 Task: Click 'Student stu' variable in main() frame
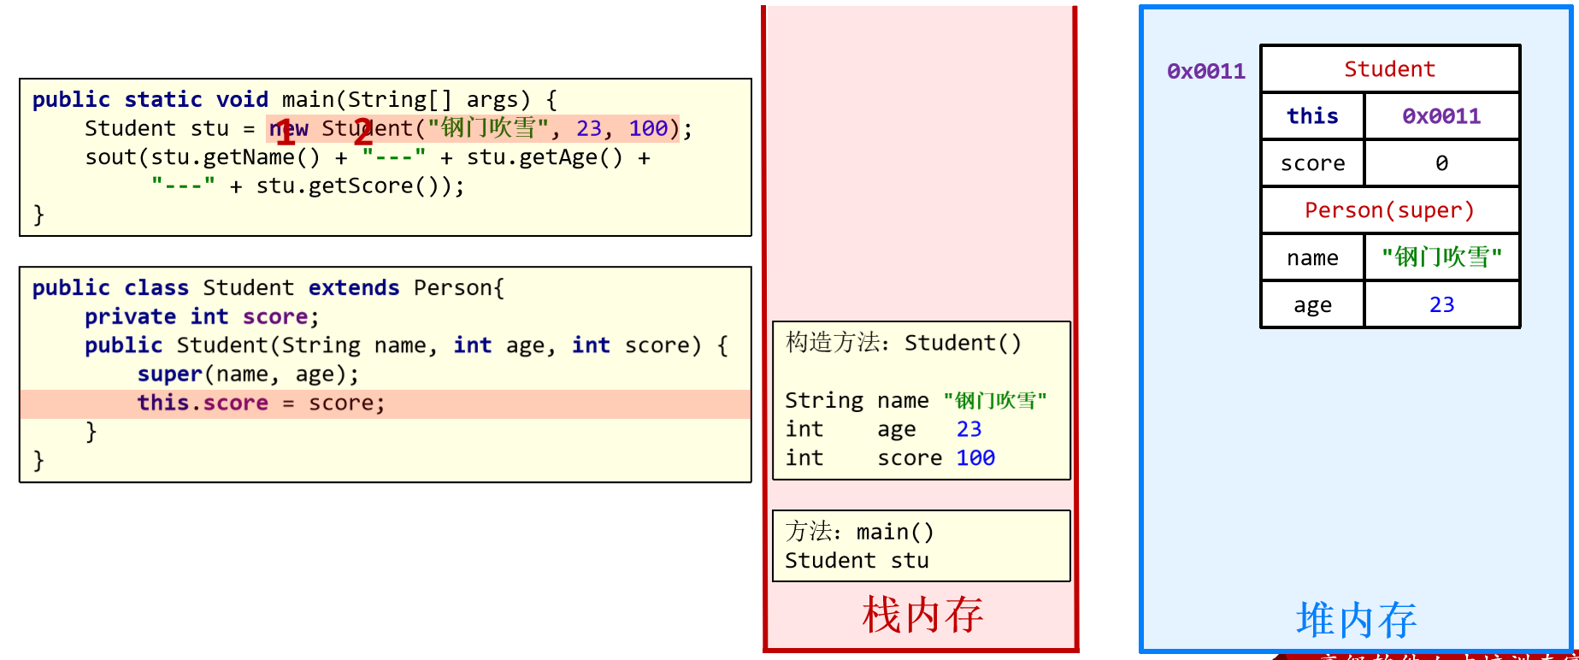tap(857, 561)
